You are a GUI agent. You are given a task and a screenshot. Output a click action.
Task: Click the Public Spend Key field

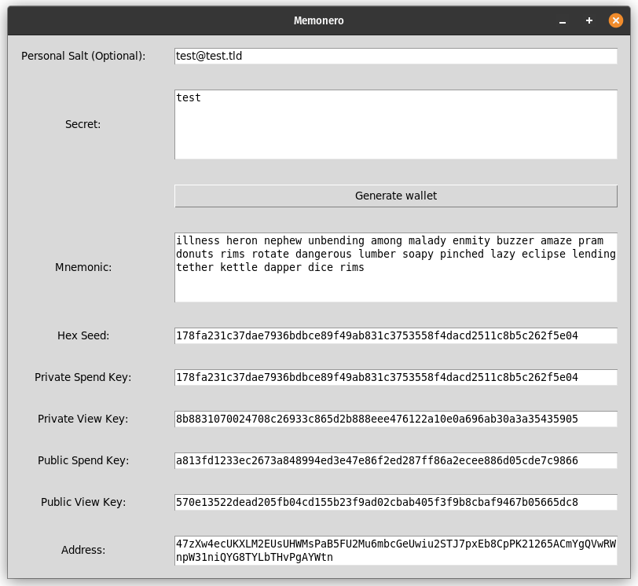(x=396, y=460)
